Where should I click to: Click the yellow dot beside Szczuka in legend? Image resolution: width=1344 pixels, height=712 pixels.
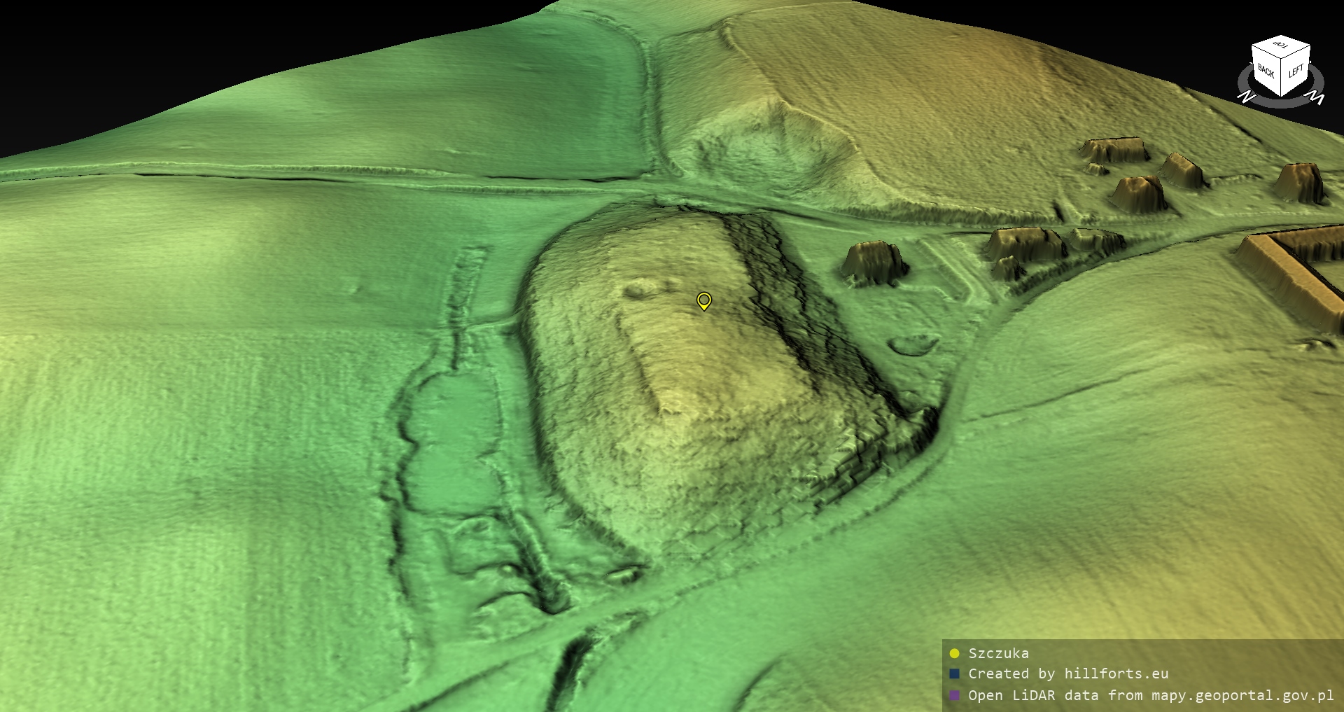tap(954, 653)
